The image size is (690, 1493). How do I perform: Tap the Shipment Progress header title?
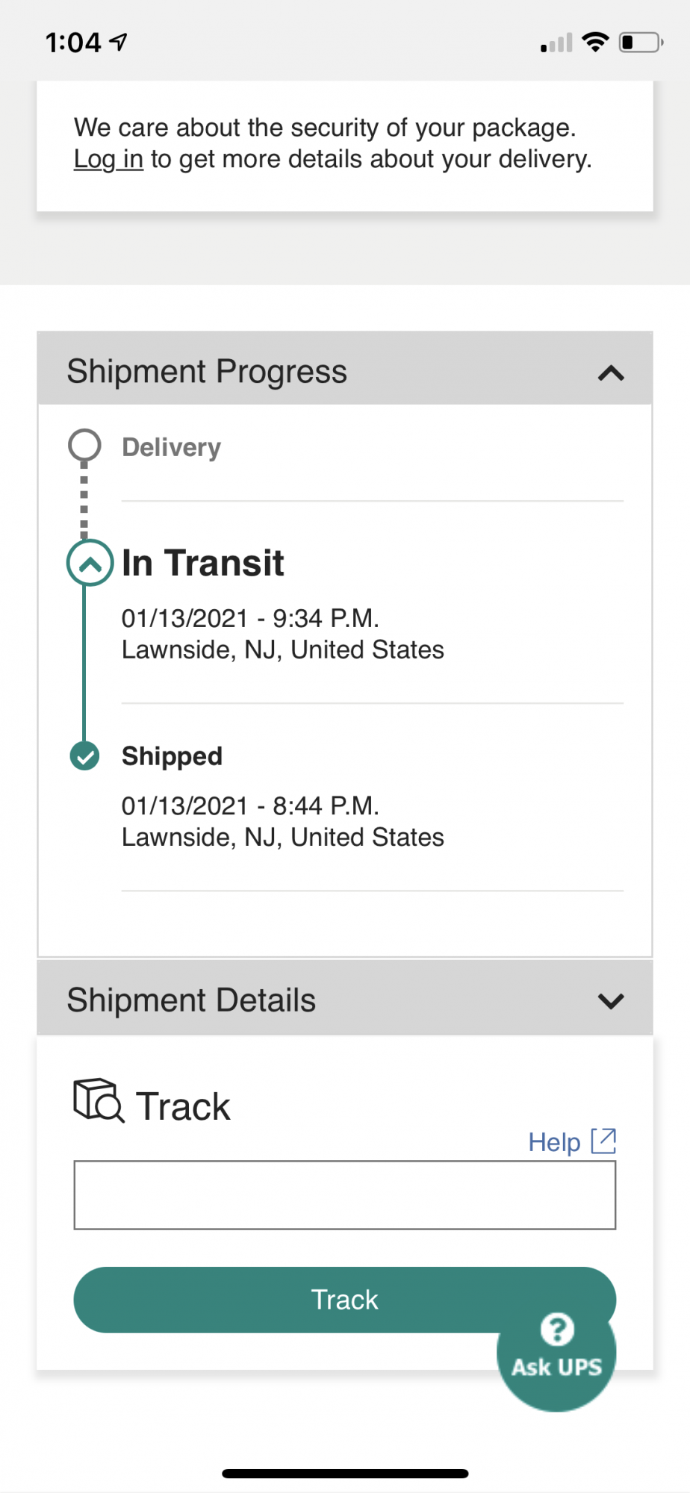click(207, 372)
